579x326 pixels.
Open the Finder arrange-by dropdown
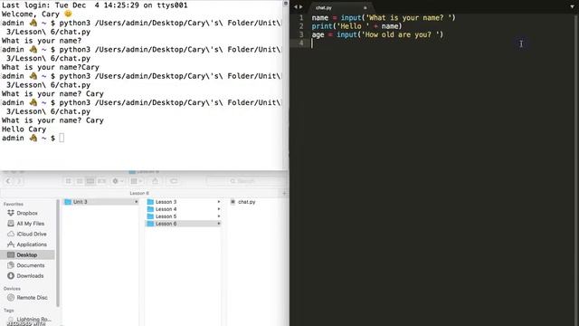137,181
